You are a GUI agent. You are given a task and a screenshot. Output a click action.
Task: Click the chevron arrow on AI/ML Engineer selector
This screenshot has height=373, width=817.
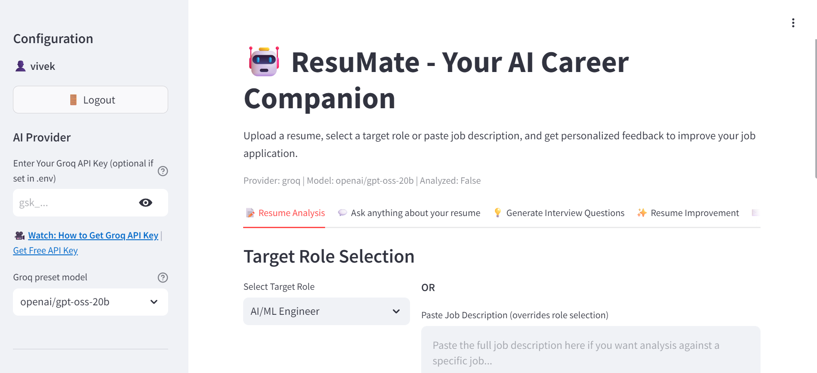pyautogui.click(x=396, y=311)
